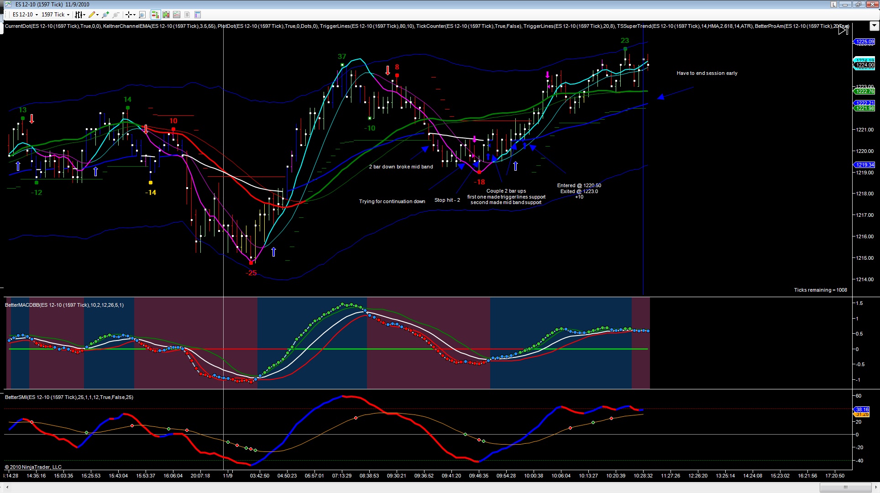880x493 pixels.
Task: Click the scroll-to-latest-bar arrow icon
Action: click(x=843, y=30)
